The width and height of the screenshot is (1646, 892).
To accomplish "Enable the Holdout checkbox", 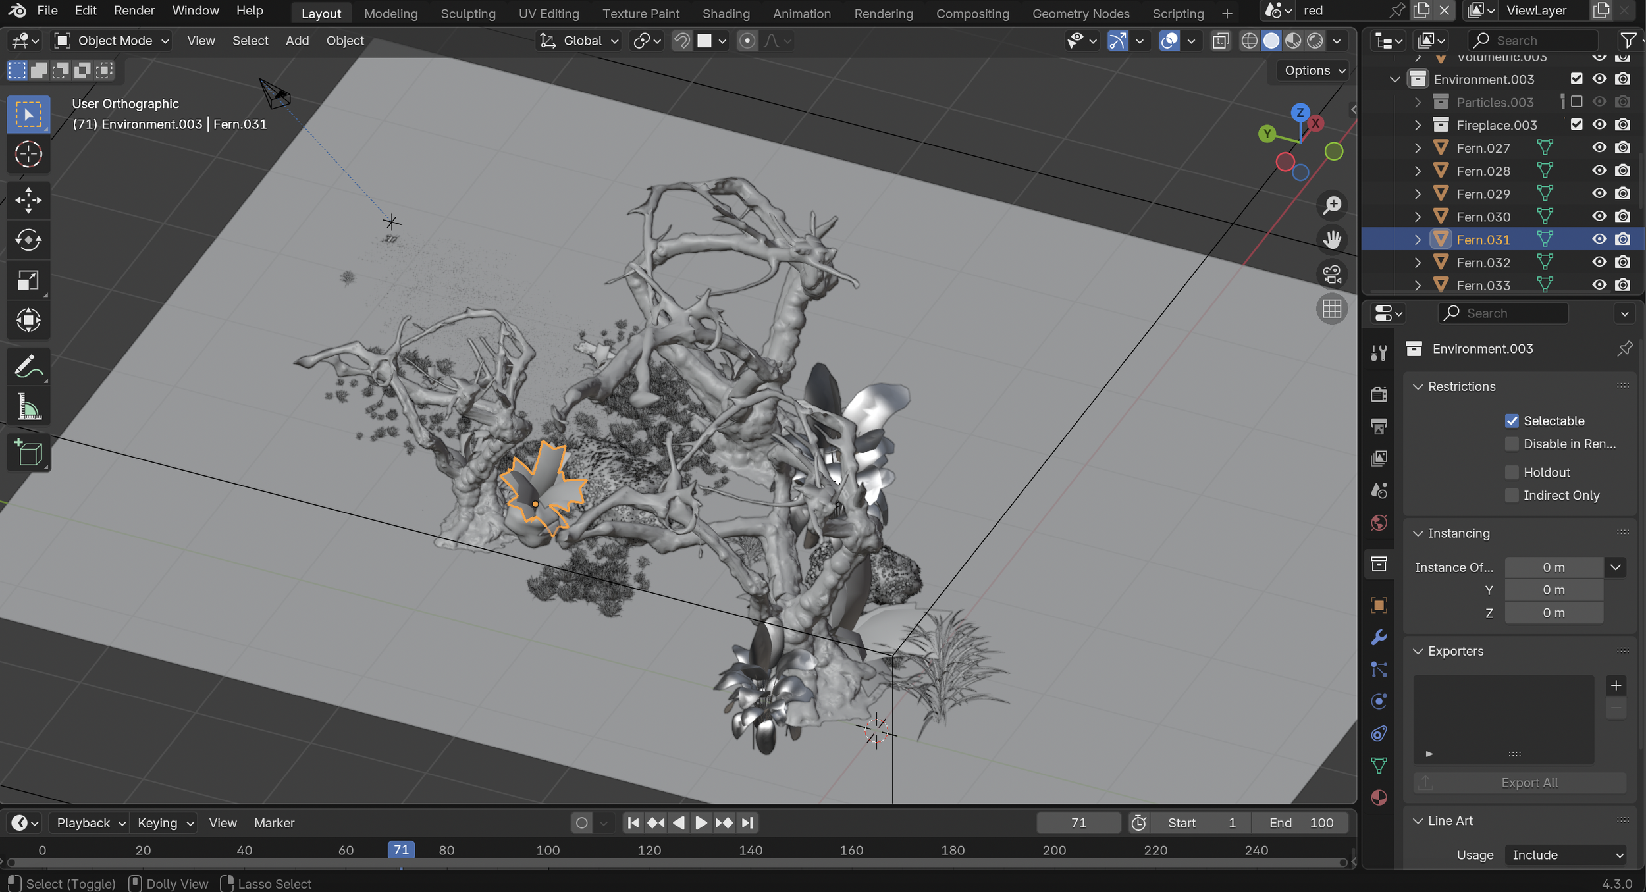I will click(1512, 472).
